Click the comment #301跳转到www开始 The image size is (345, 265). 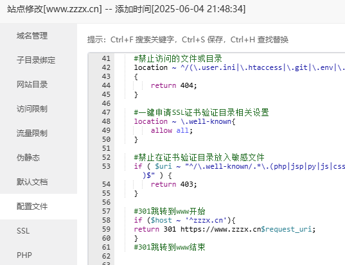tap(170, 211)
